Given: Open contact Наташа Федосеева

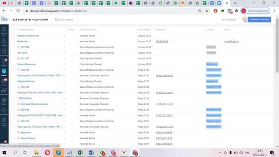Looking at the screenshot, I should (x=26, y=64).
